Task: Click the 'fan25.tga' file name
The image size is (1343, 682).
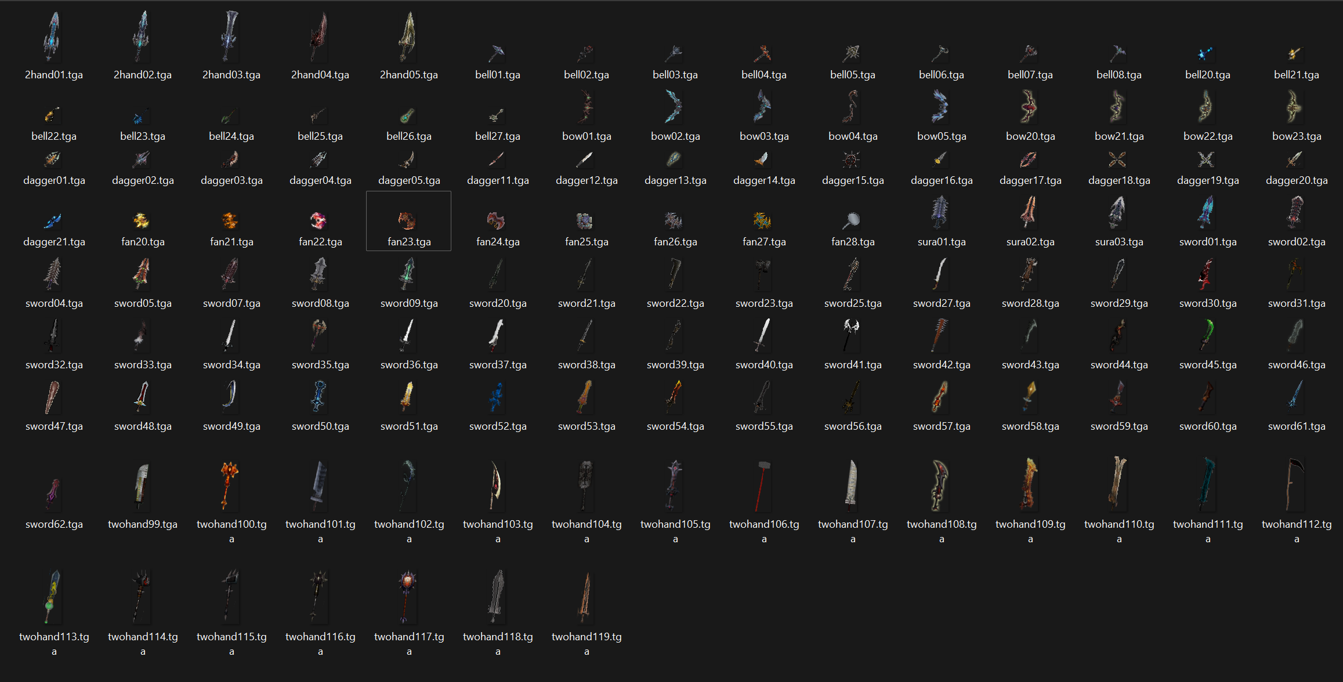Action: [x=587, y=242]
